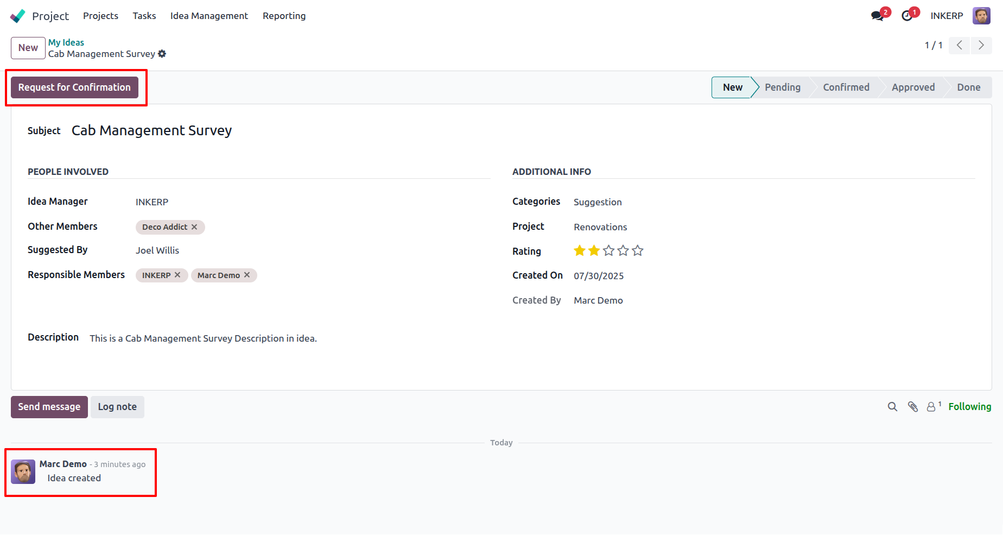Screen dimensions: 1003x535
Task: Click Request for Confirmation button
Action: click(x=75, y=87)
